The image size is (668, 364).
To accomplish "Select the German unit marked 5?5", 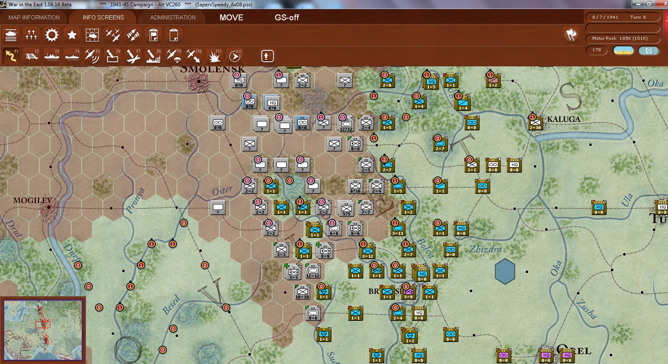I will click(x=346, y=208).
